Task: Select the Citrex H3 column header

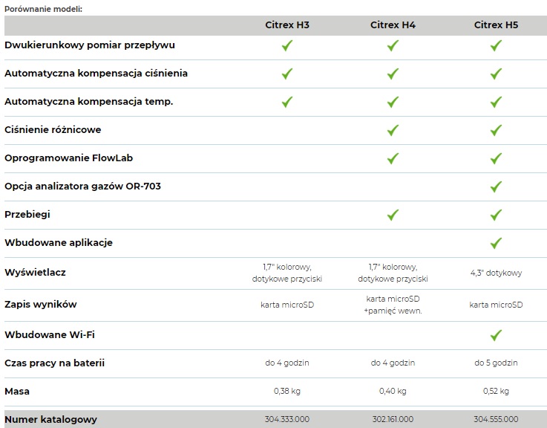Action: 286,25
